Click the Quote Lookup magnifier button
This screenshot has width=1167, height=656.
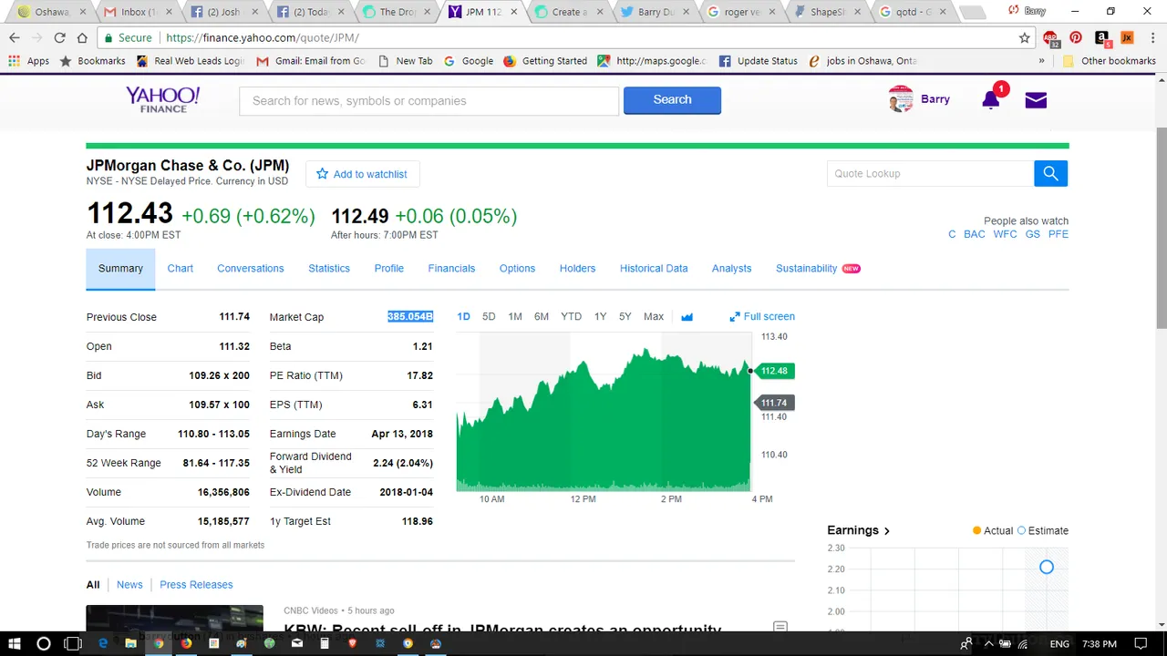tap(1050, 173)
